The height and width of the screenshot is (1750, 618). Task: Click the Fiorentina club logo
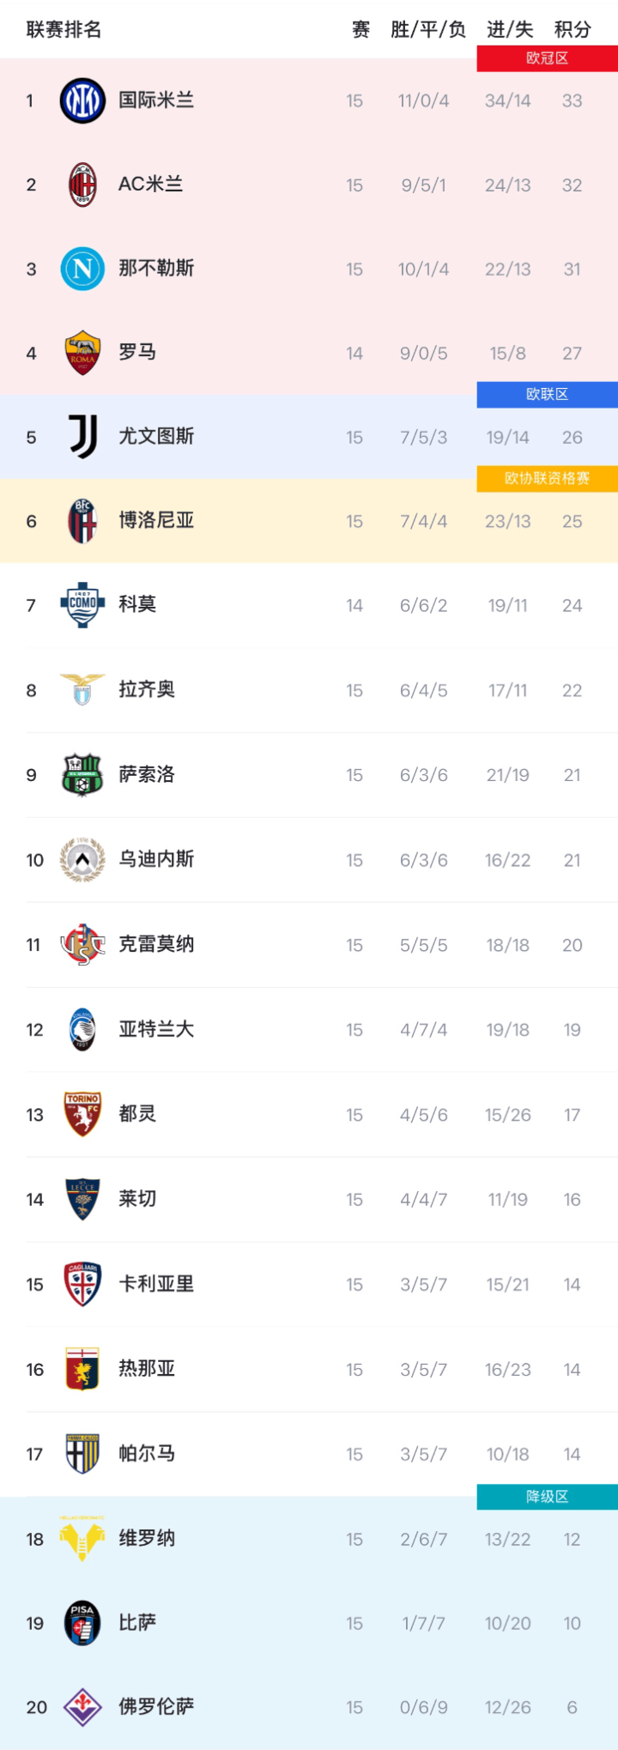(x=82, y=1707)
